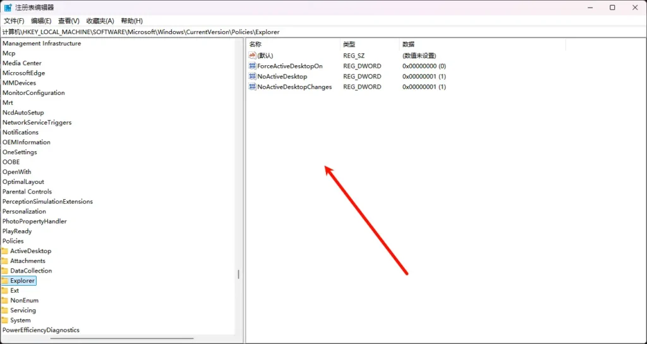
Task: Select the DataCollection folder icon
Action: [x=4, y=271]
